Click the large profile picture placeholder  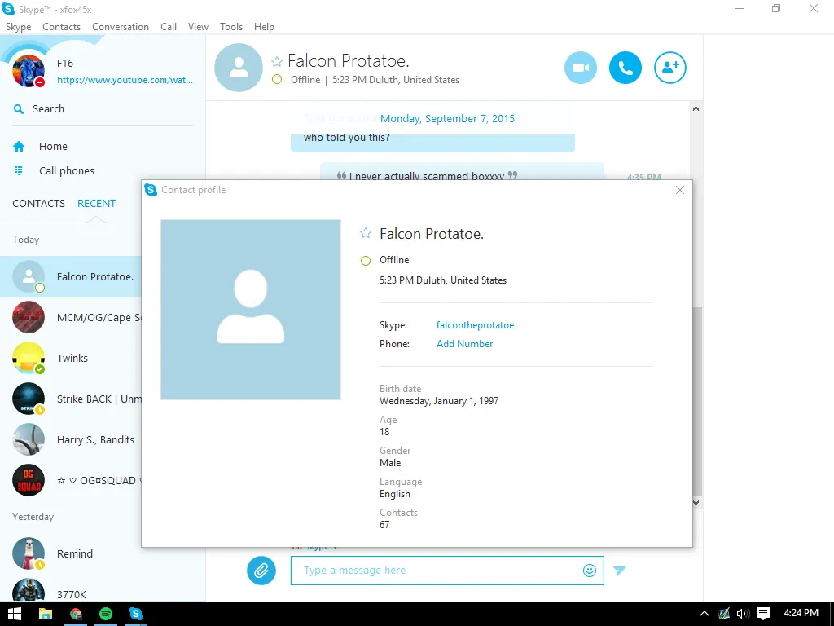pos(251,309)
